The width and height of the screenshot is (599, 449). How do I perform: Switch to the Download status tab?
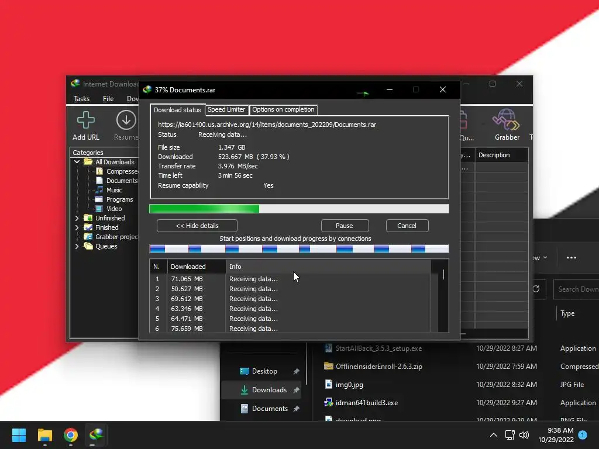177,110
